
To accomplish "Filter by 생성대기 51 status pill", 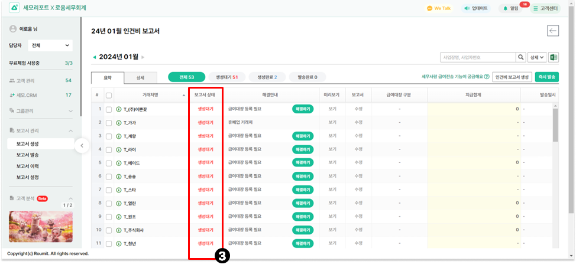I will click(x=227, y=77).
